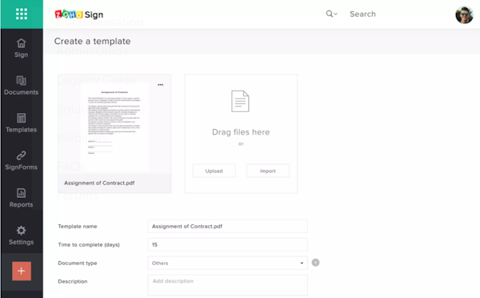Open Templates in the sidebar
The height and width of the screenshot is (298, 480).
pos(21,123)
